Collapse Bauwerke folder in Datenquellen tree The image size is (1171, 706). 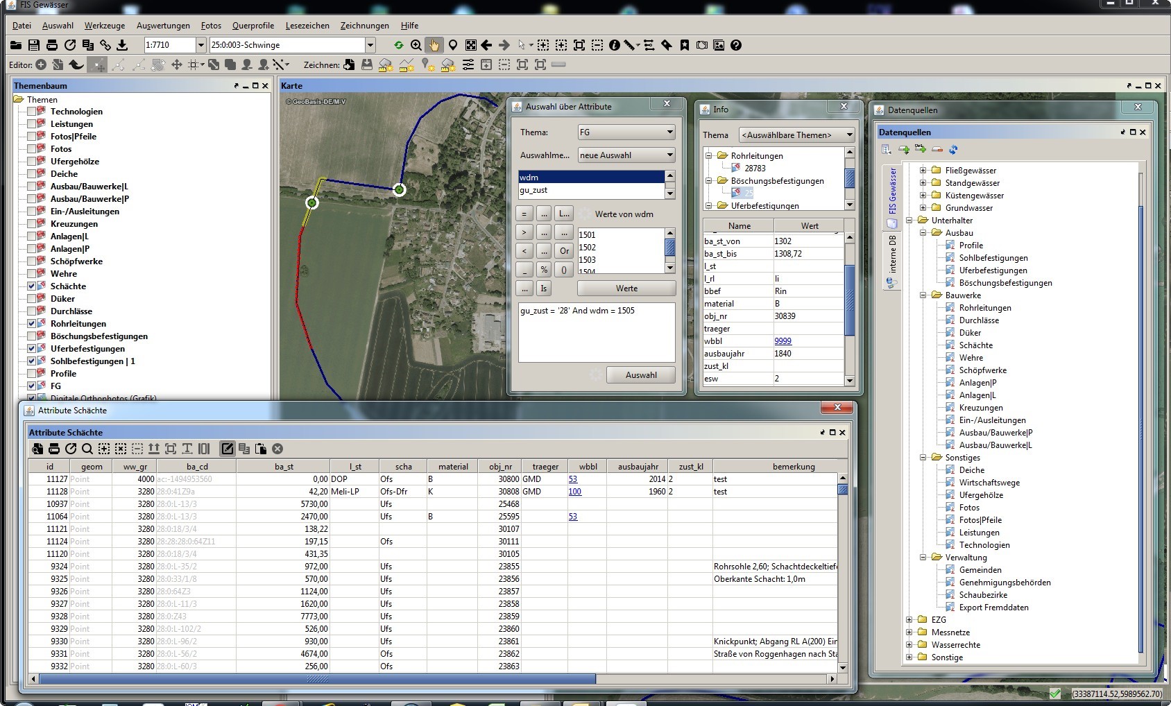click(x=923, y=295)
